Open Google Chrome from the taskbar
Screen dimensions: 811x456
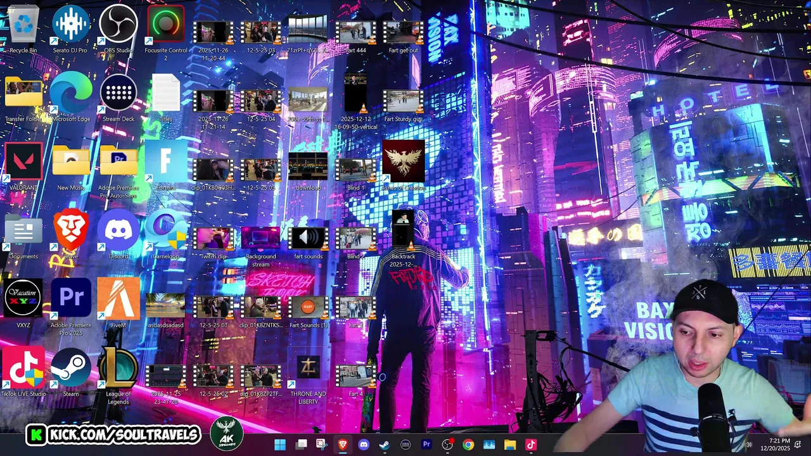(468, 445)
